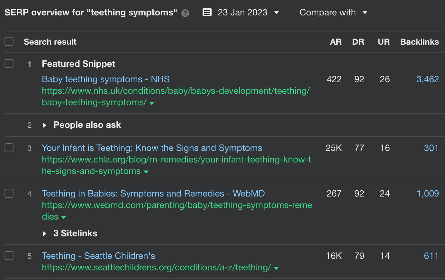Viewport: 445px width, 280px height.
Task: Toggle the select-all checkbox in the header
Action: tap(9, 41)
